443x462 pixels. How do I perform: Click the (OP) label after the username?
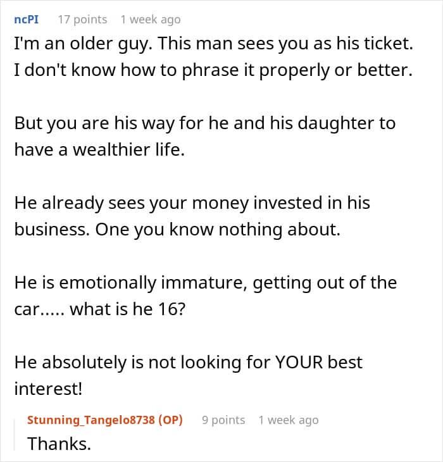171,420
